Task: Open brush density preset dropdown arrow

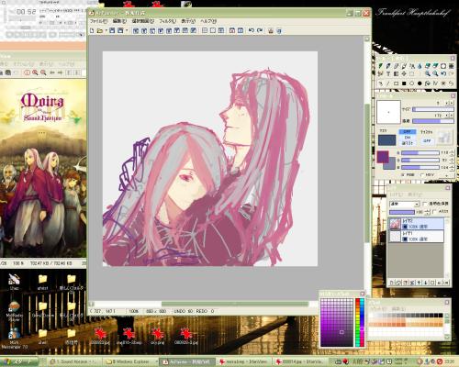Action: (447, 116)
